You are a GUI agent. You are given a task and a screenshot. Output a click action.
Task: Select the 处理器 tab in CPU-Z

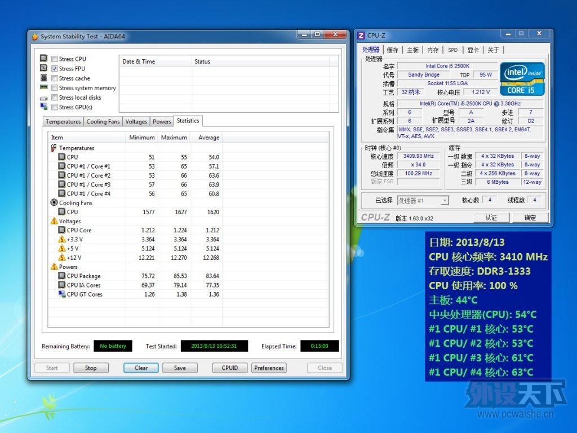371,50
